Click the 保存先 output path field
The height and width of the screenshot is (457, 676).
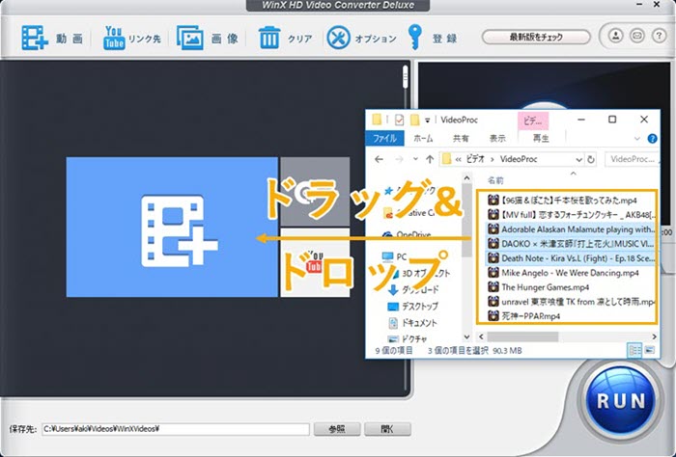click(x=176, y=429)
